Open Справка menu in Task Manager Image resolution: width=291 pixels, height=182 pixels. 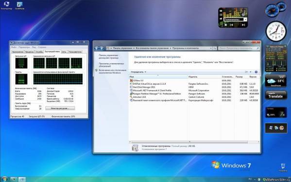[42, 47]
